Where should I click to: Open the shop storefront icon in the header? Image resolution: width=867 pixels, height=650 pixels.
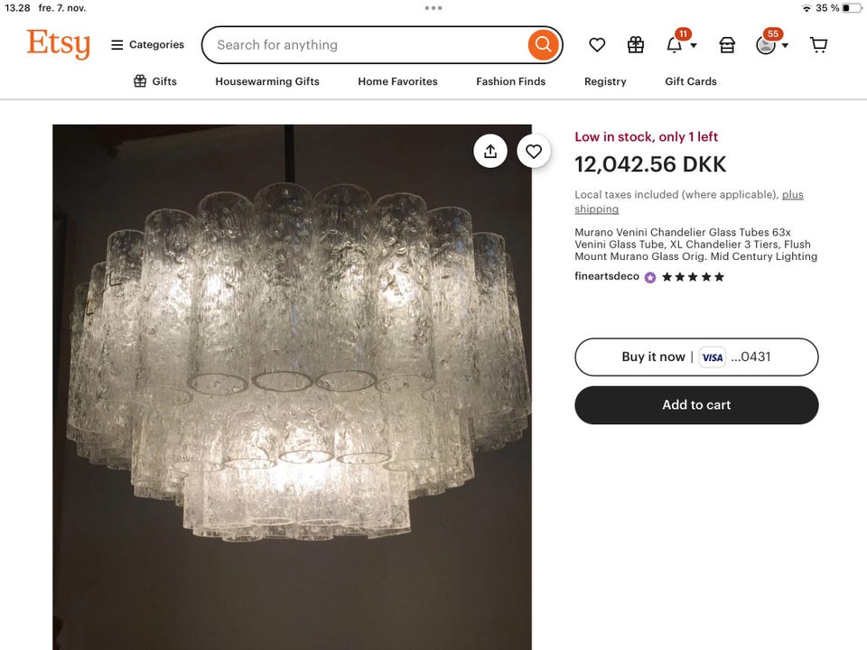point(727,44)
